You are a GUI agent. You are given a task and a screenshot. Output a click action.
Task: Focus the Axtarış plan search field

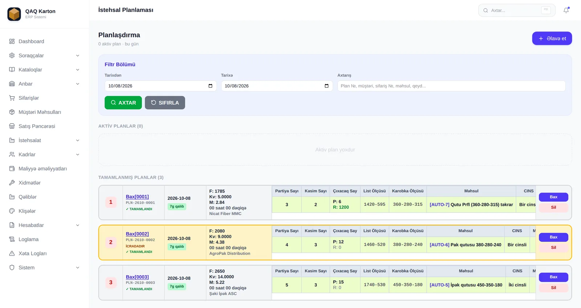pos(451,86)
